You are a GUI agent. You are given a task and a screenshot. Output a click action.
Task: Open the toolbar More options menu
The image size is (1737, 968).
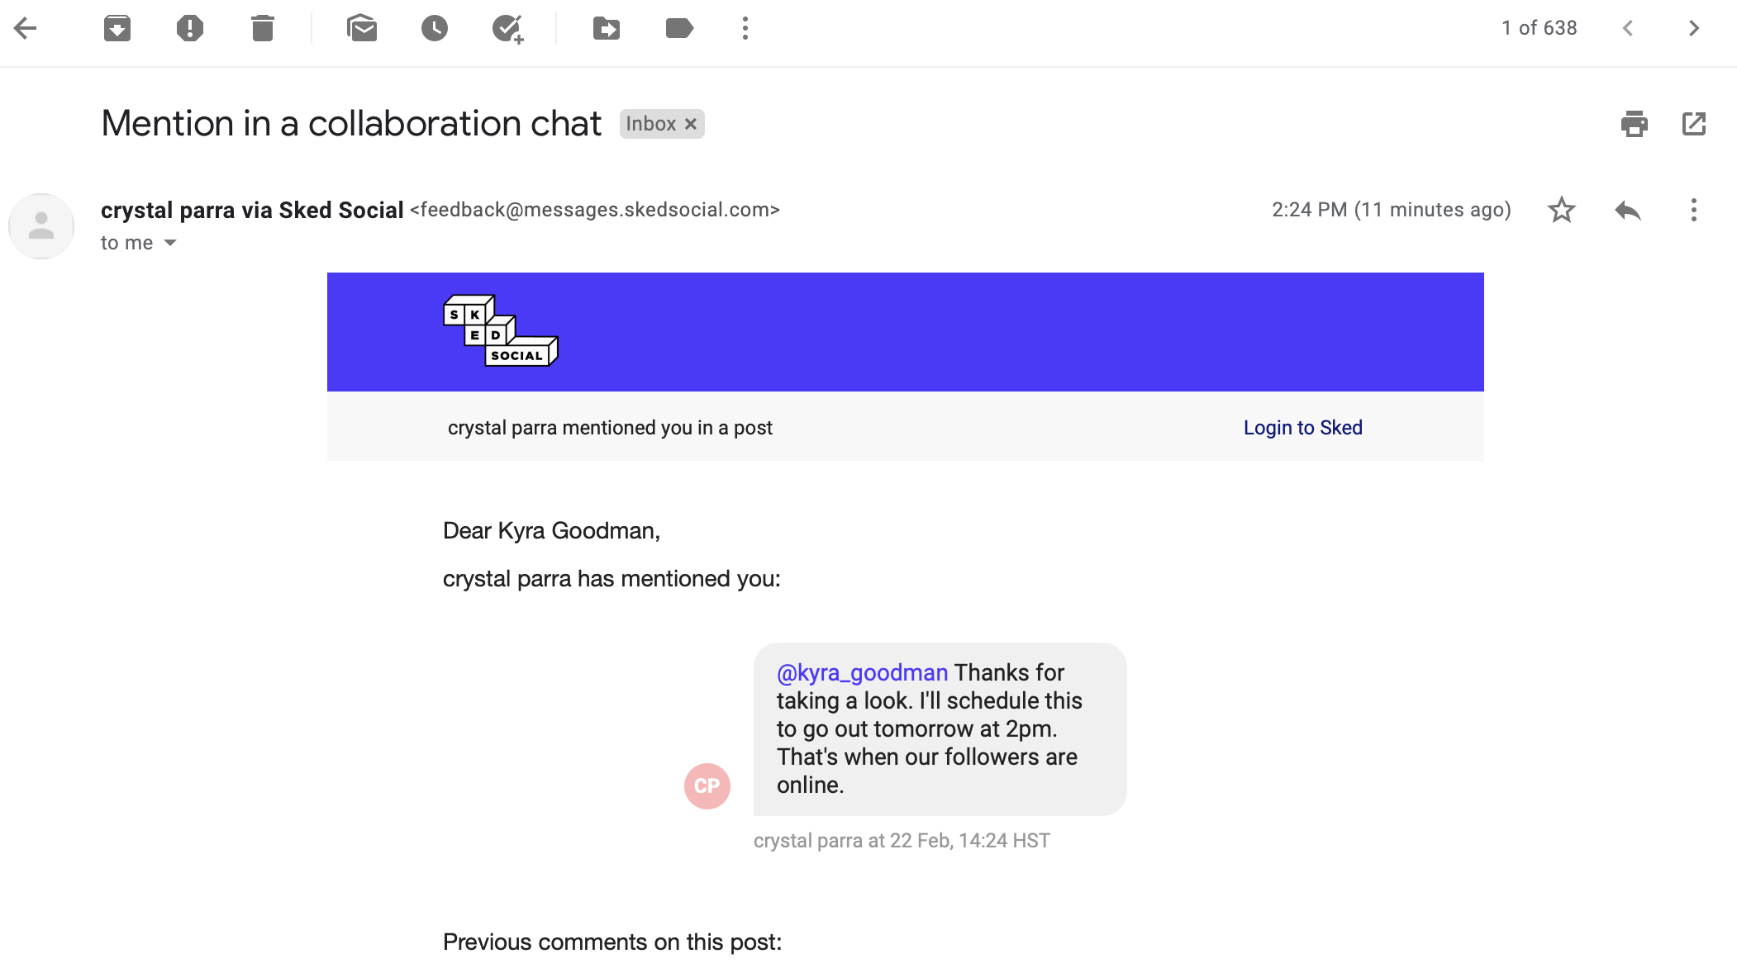click(x=745, y=29)
